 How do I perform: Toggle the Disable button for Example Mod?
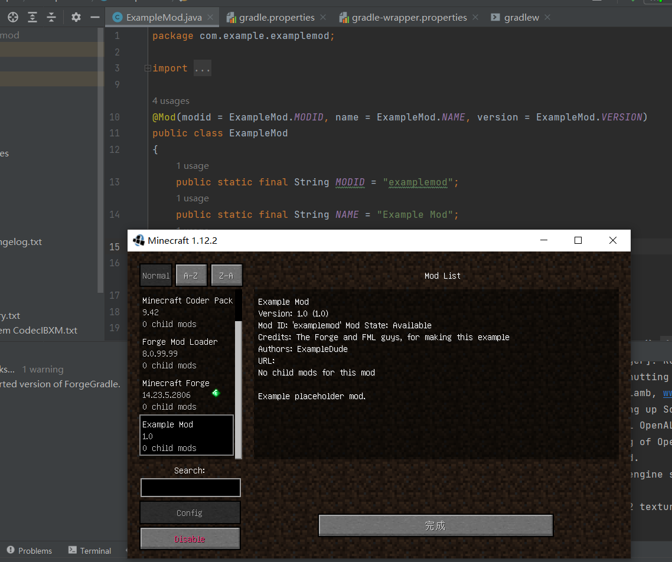190,539
